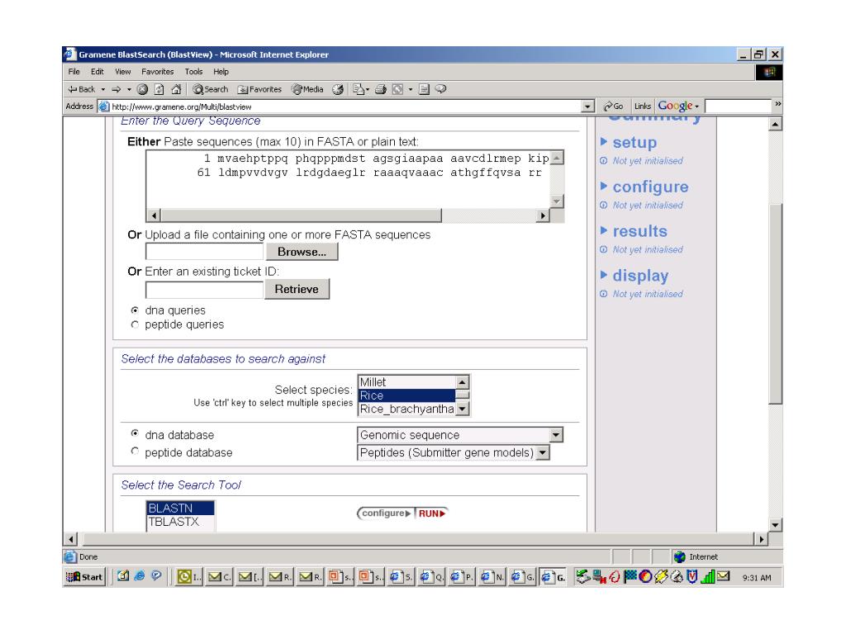Select Millet in the species list
This screenshot has width=846, height=634.
click(x=406, y=382)
